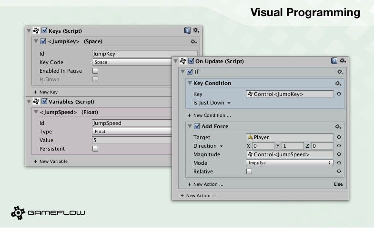Open Keys (Script) gear menu
The height and width of the screenshot is (228, 374).
196,30
